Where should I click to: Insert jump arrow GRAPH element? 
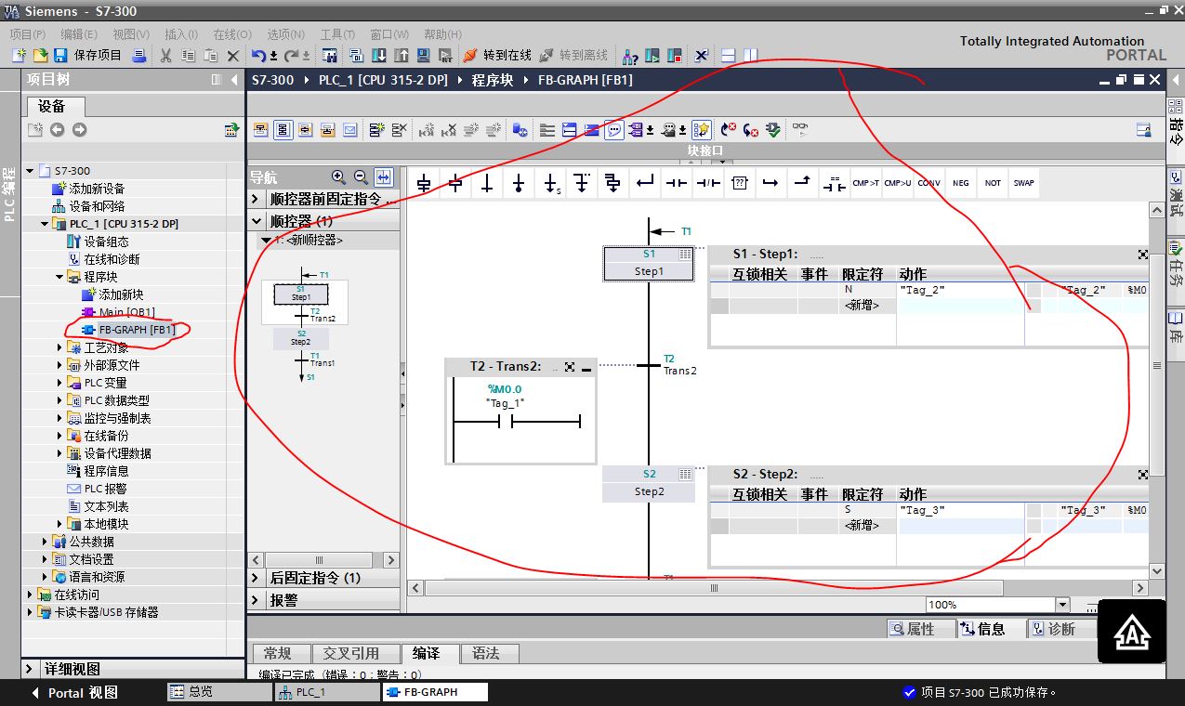coord(550,183)
